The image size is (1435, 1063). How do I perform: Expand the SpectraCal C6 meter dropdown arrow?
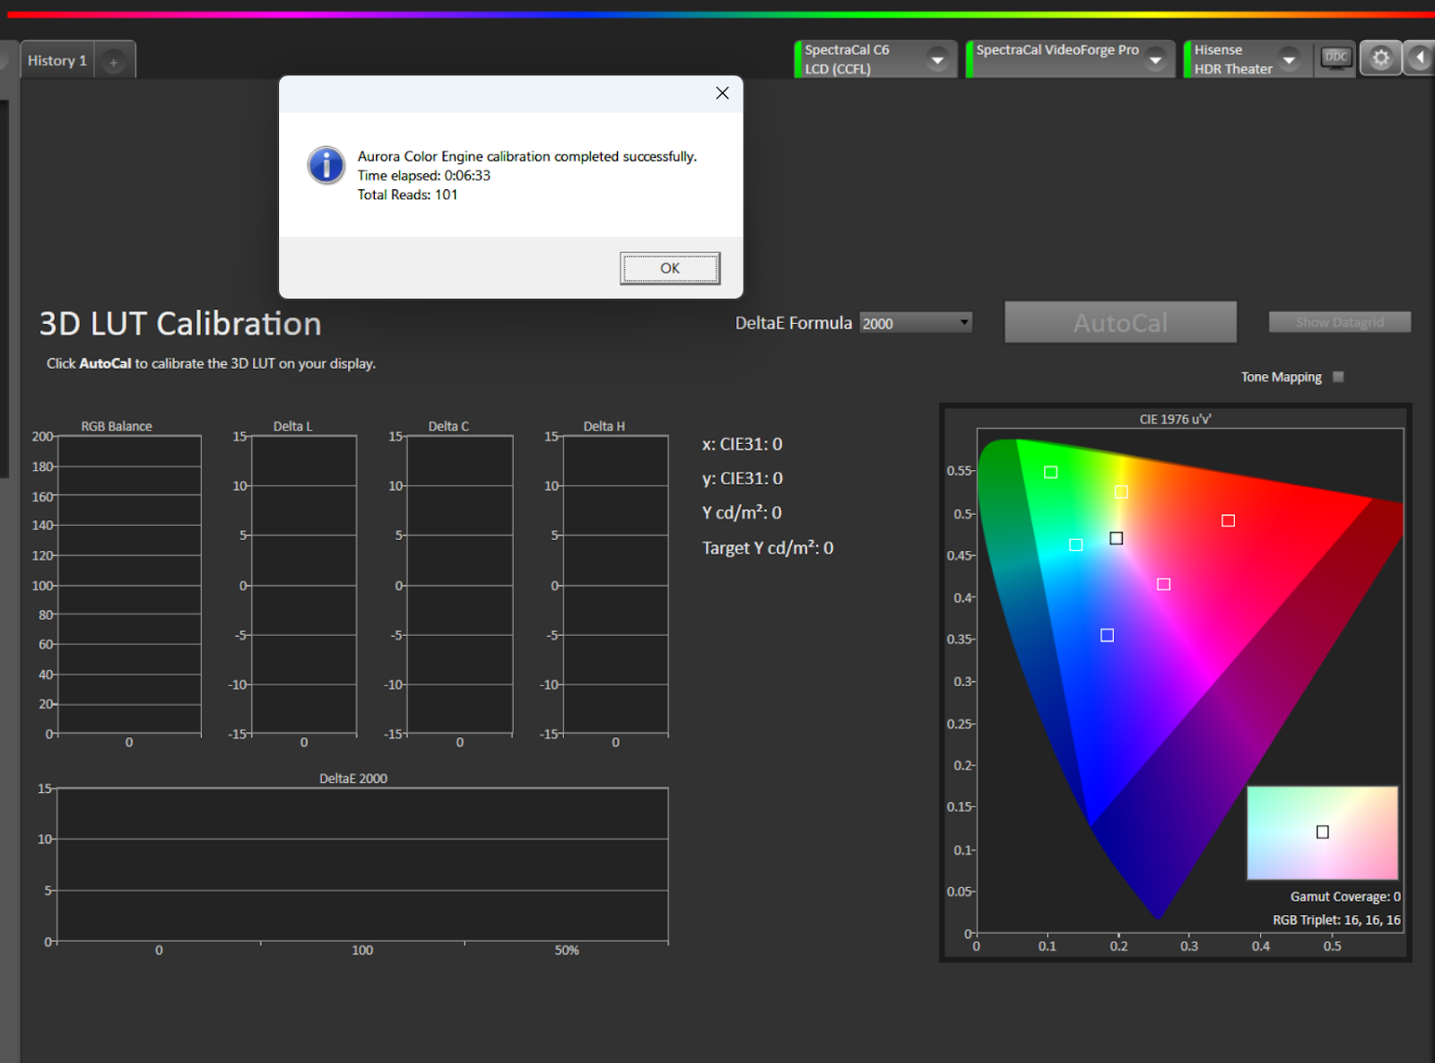(937, 60)
